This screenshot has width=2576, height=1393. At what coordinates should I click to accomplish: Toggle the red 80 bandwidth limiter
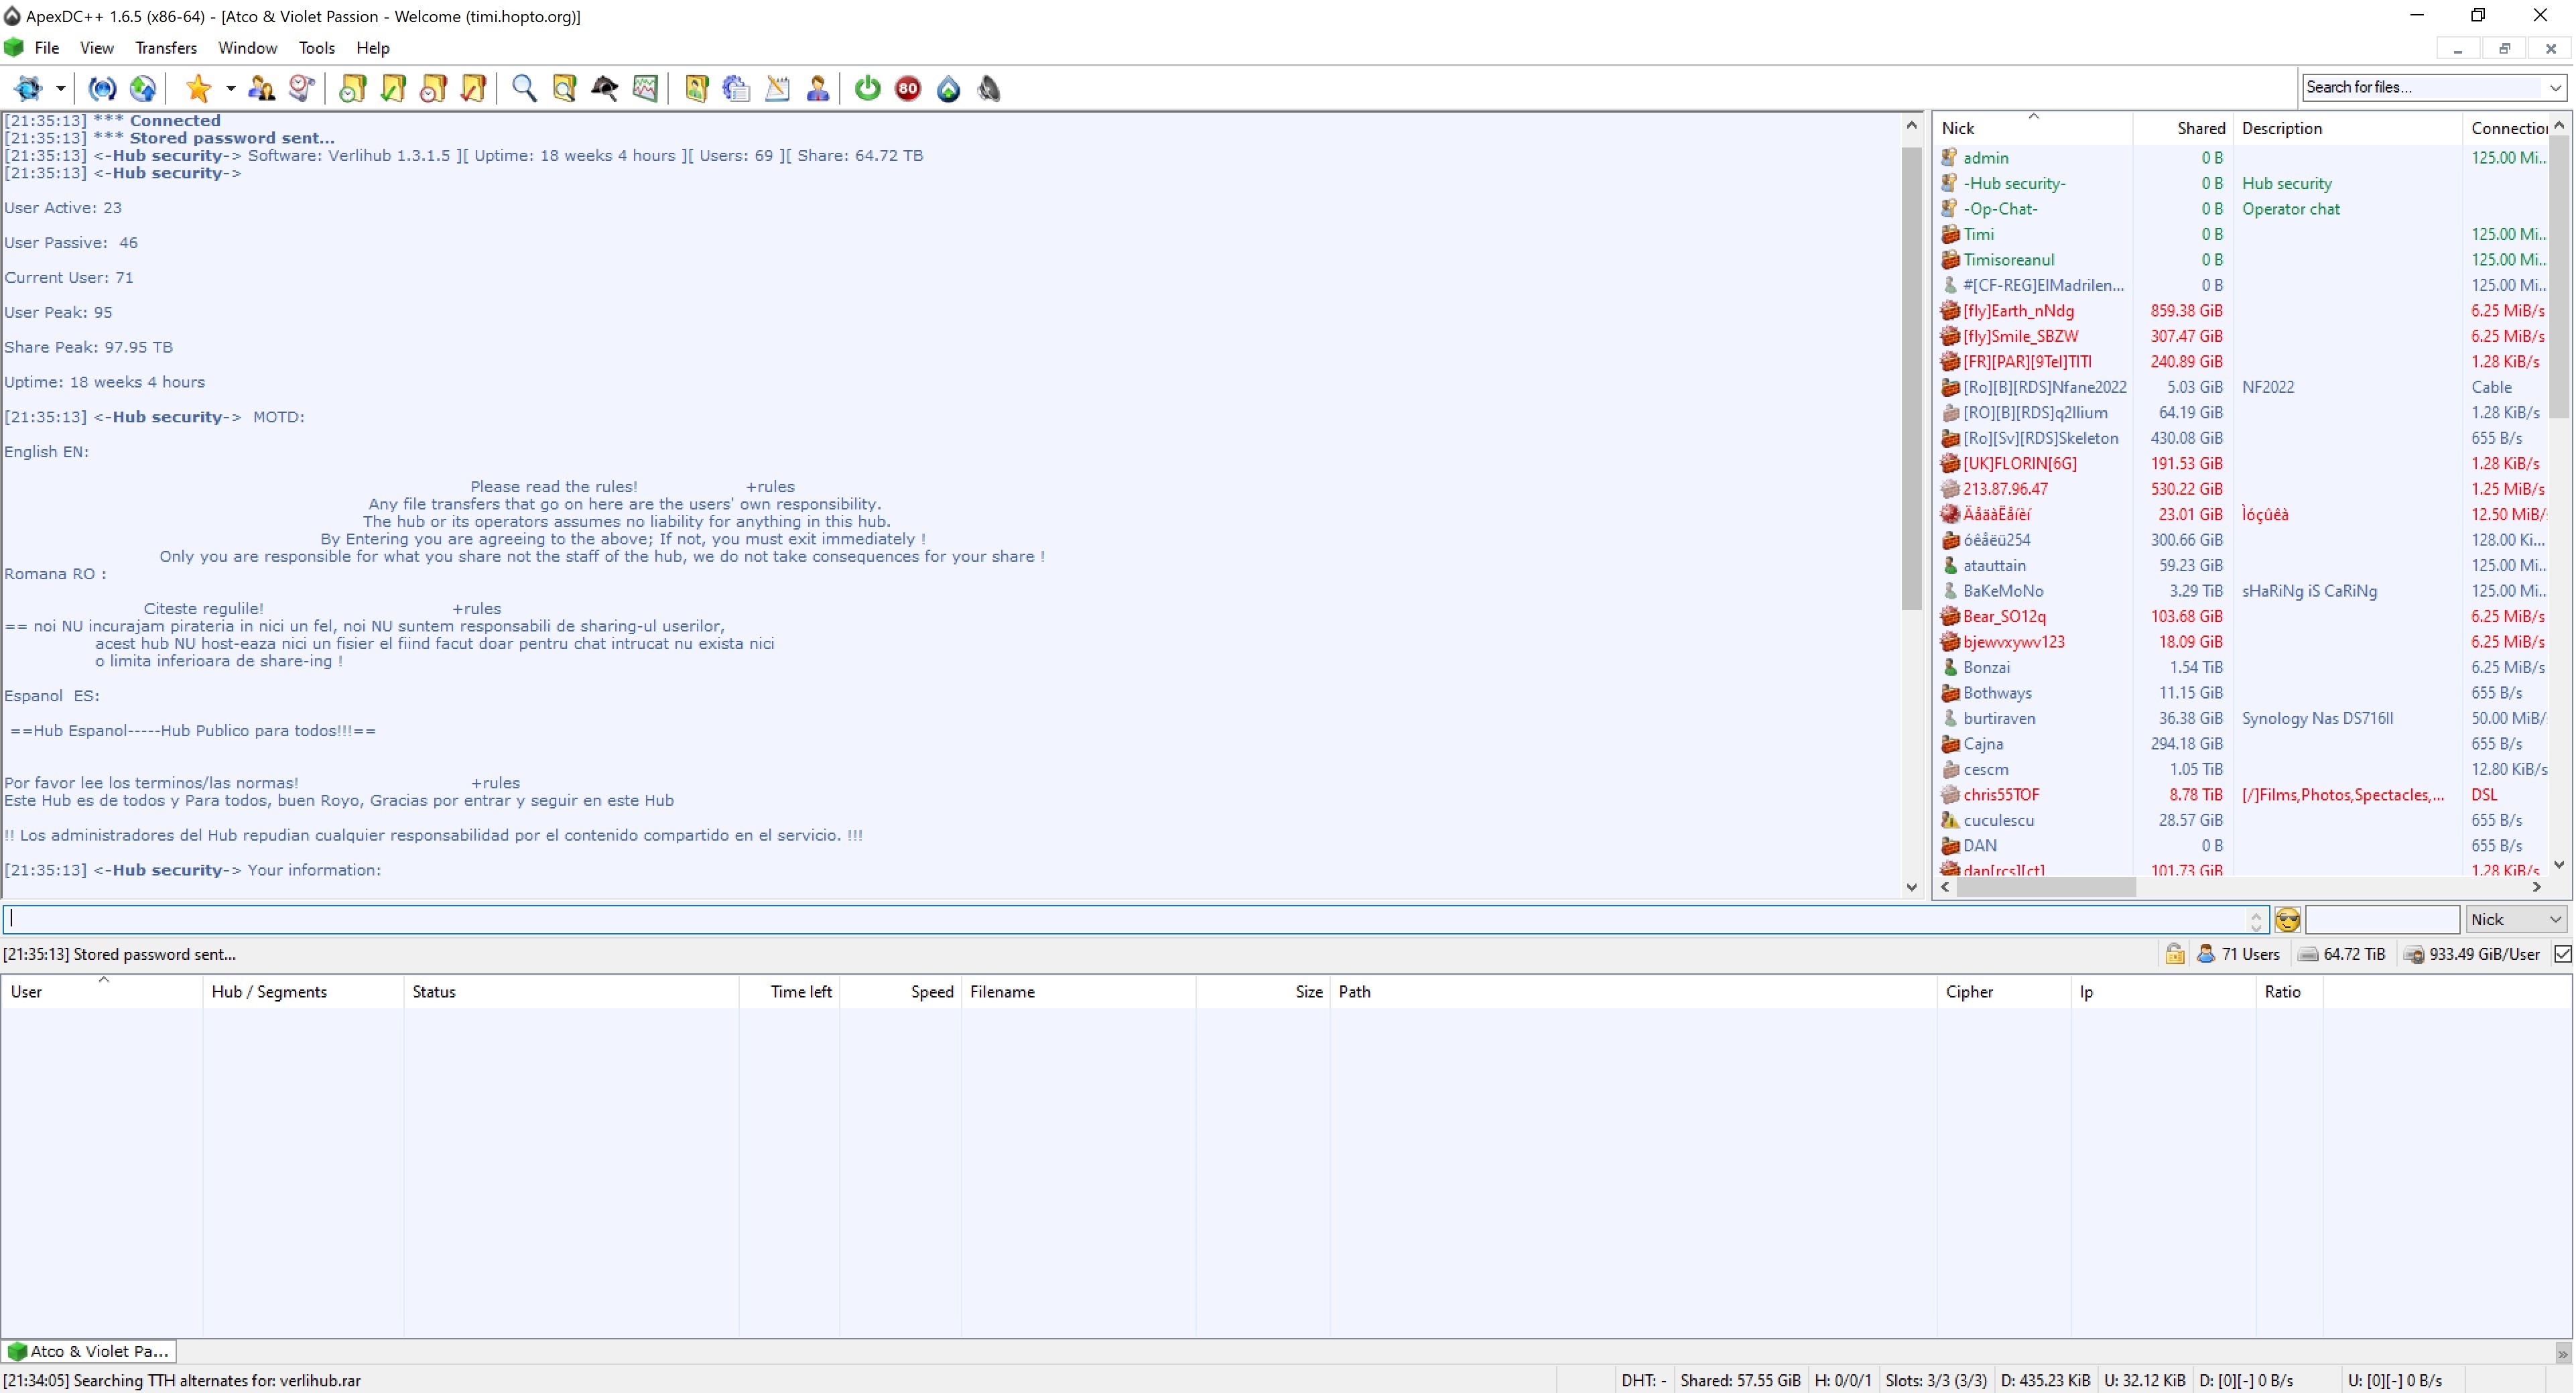(907, 89)
